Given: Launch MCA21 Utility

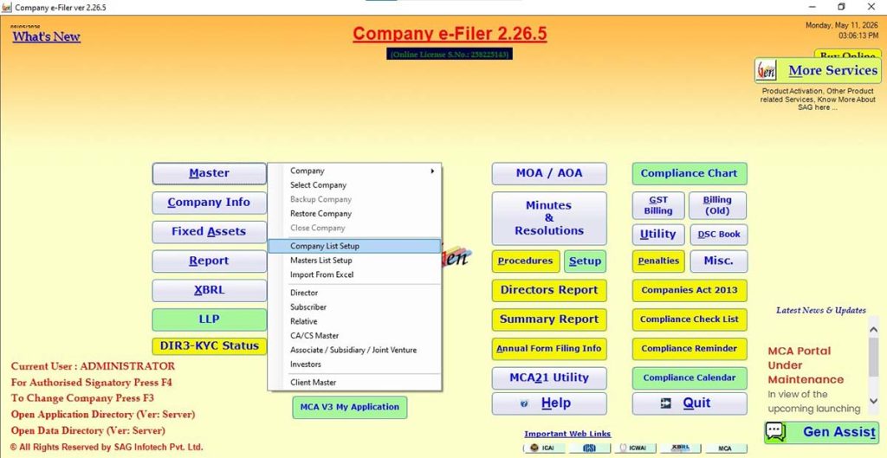Looking at the screenshot, I should pyautogui.click(x=548, y=377).
